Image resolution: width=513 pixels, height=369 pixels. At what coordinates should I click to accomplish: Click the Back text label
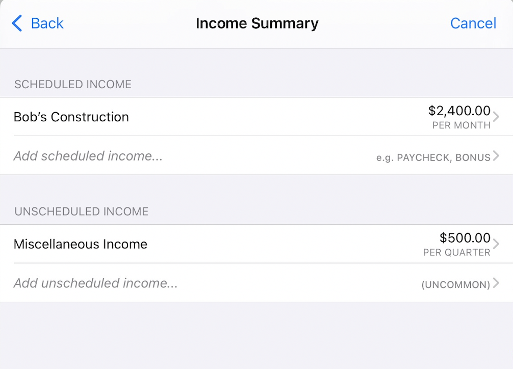point(47,23)
